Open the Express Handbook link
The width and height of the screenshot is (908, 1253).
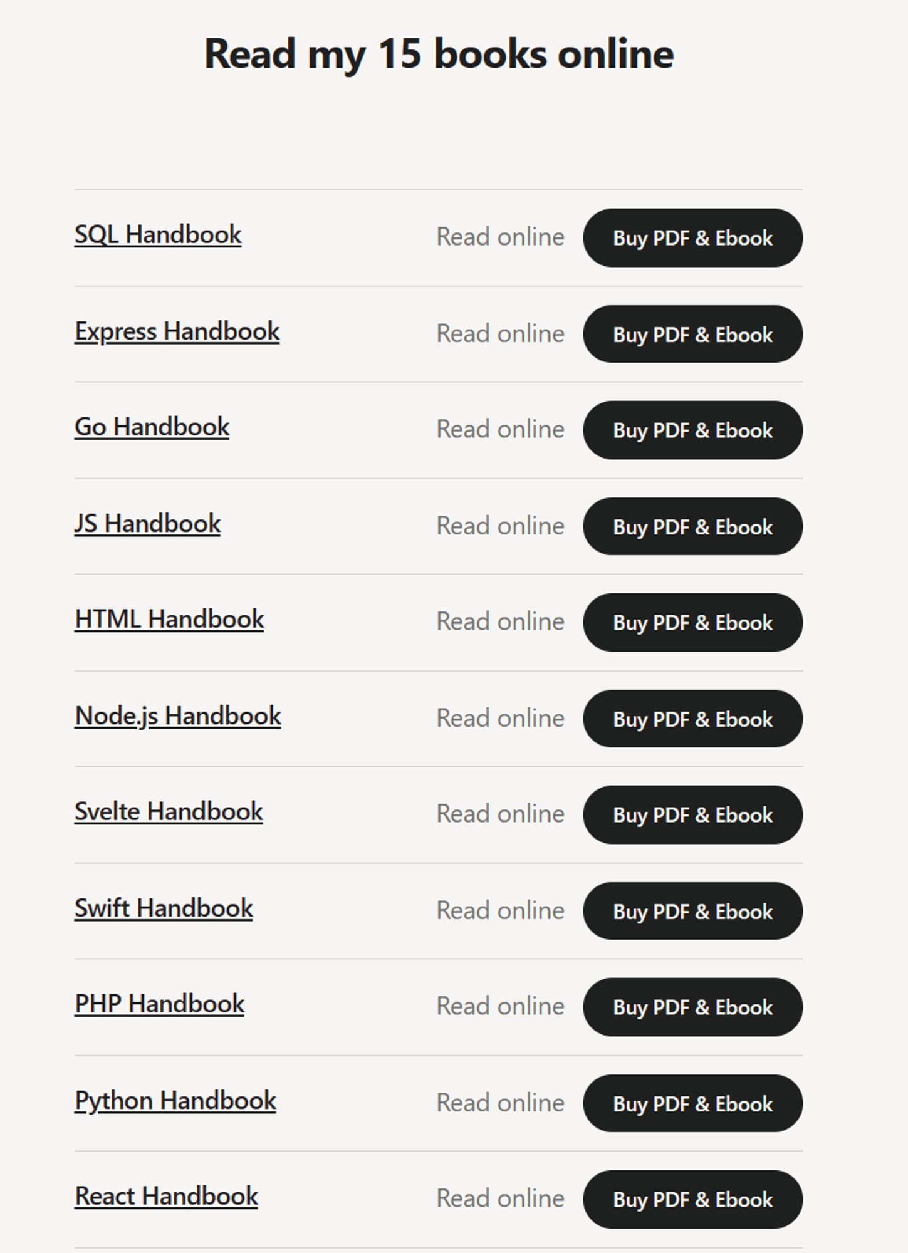click(177, 332)
